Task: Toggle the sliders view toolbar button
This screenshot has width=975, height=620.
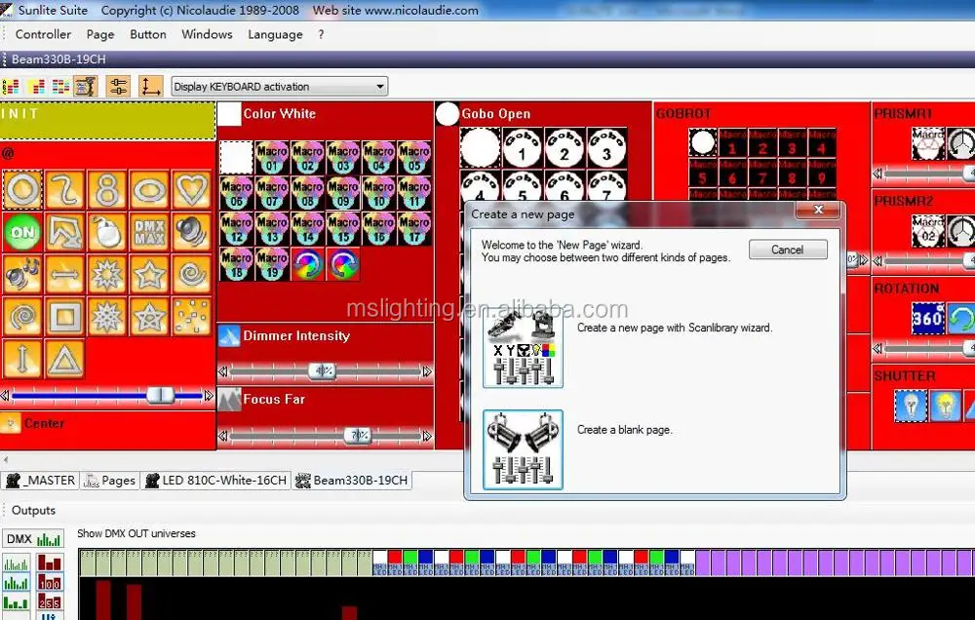Action: 118,87
